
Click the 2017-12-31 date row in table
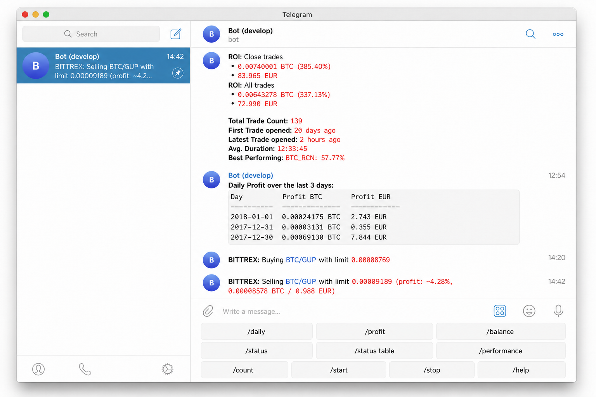coord(252,227)
